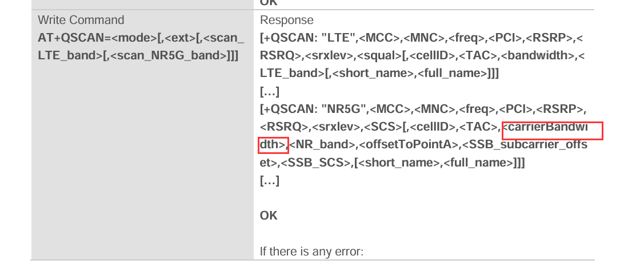Click the "Response" heading text
Viewport: 640px width, 264px height.
tap(286, 20)
